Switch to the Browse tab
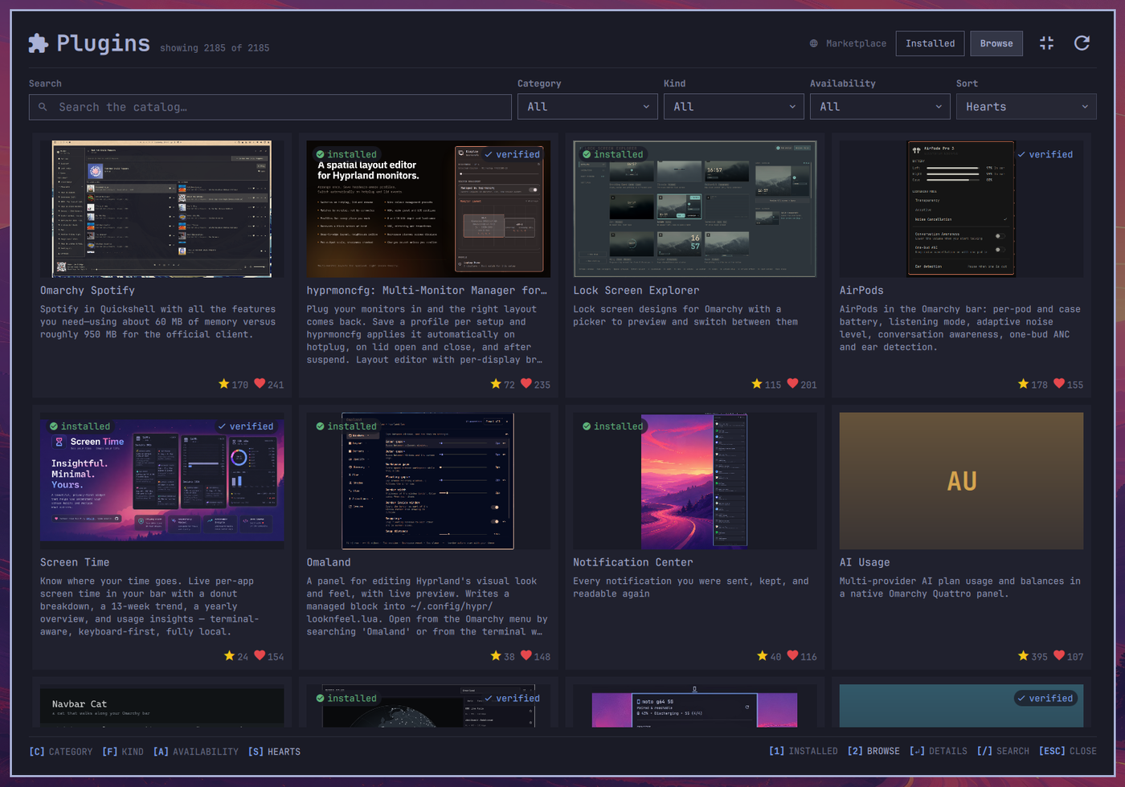Viewport: 1125px width, 787px height. coord(996,43)
